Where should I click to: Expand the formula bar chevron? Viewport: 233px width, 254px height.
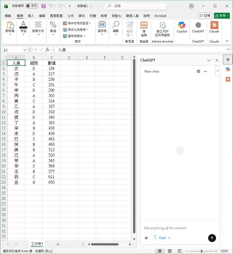(x=228, y=49)
